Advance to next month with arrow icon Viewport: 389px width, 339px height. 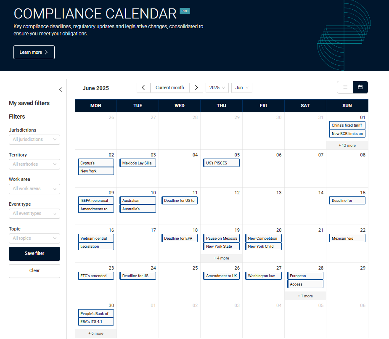(196, 87)
